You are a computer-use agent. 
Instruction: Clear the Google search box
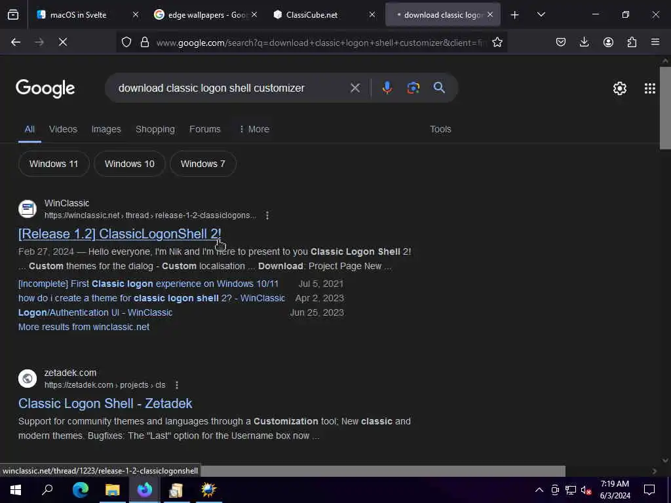[355, 88]
